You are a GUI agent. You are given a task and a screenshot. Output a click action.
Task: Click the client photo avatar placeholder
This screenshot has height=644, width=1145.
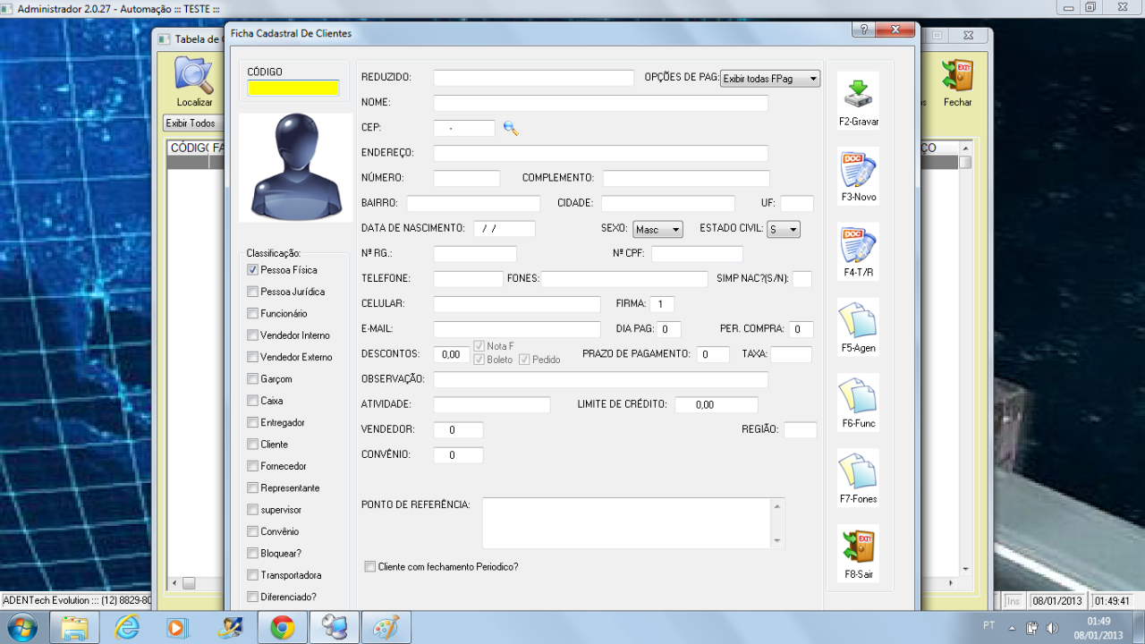pyautogui.click(x=296, y=167)
